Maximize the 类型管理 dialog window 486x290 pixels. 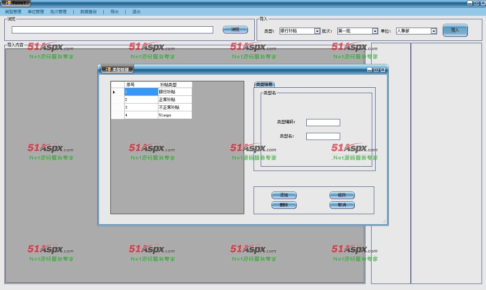376,70
